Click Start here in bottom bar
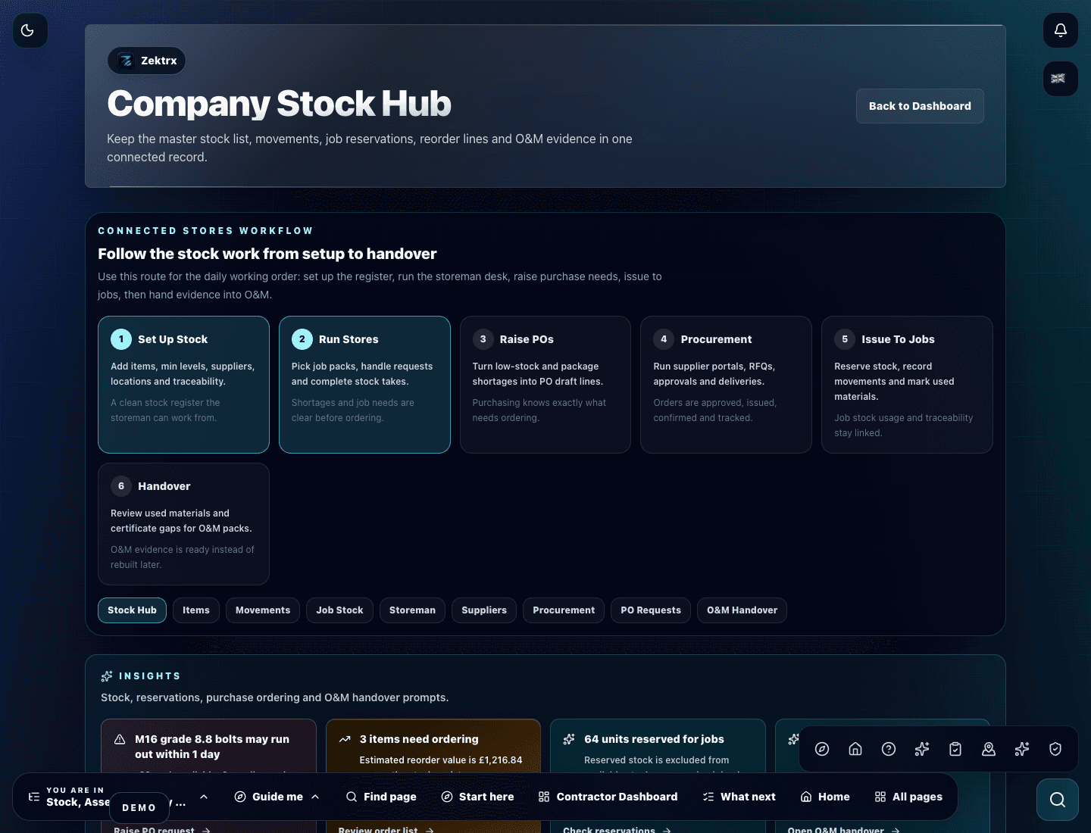Screen dimensions: 1091x833 [x=477, y=797]
